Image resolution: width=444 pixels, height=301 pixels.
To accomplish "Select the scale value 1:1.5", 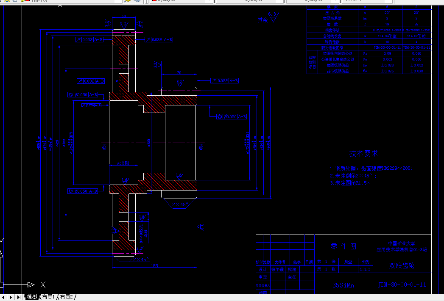I will [x=365, y=270].
